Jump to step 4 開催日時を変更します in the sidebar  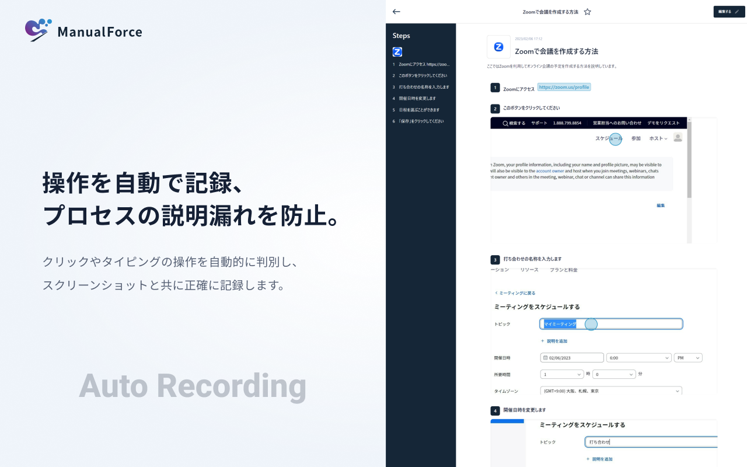click(417, 99)
